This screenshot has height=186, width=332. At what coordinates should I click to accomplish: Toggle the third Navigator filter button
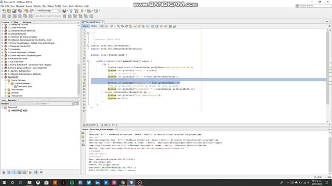tap(14, 172)
